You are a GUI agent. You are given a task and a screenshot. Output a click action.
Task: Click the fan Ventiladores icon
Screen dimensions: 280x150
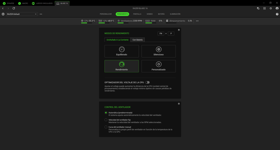pyautogui.click(x=119, y=21)
